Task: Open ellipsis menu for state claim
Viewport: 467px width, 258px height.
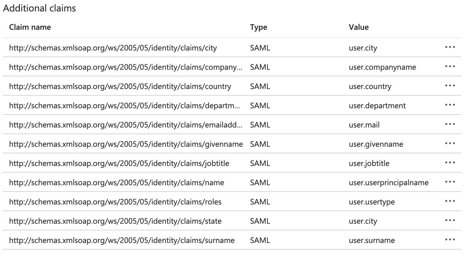Action: (450, 220)
